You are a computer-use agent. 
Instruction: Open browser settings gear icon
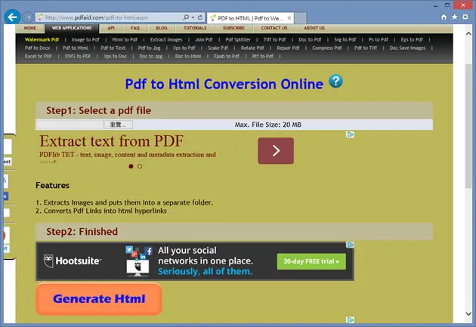coord(465,17)
